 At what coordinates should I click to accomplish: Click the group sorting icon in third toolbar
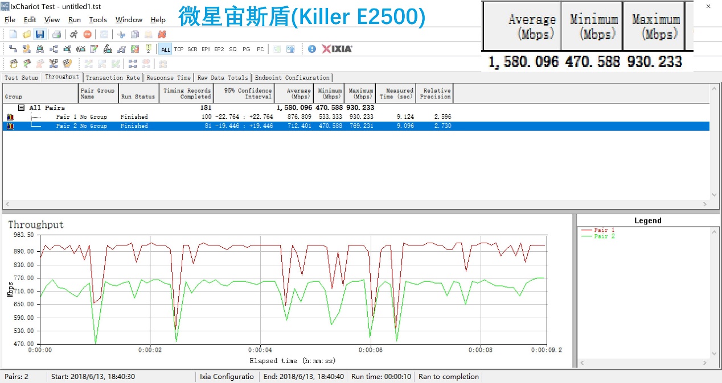click(x=133, y=63)
